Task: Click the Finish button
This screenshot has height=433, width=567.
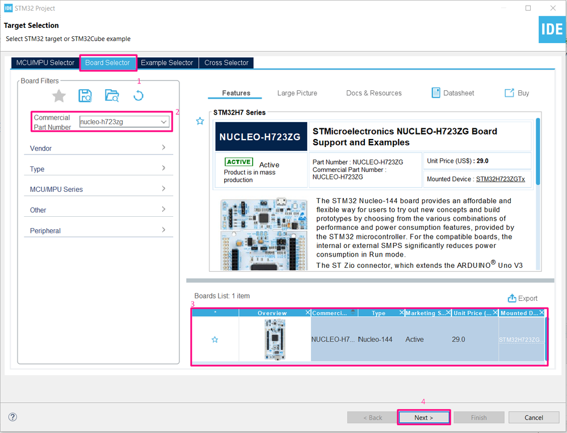Action: coord(479,418)
